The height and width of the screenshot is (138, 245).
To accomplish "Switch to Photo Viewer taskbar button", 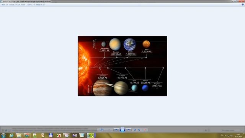I will pyautogui.click(x=91, y=135).
